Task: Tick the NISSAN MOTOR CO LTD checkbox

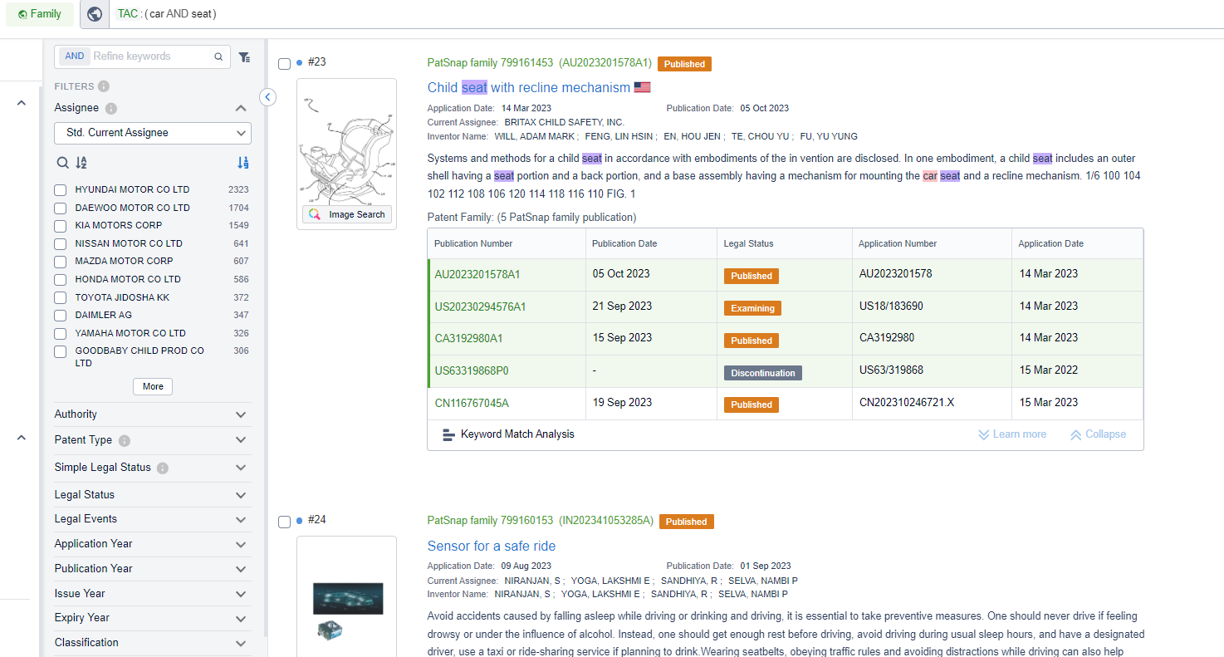Action: tap(61, 244)
